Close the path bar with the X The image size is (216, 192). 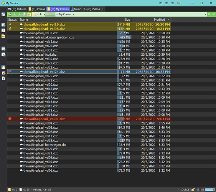click(x=214, y=14)
